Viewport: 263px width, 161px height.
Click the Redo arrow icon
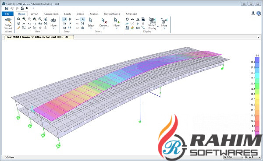click(x=17, y=8)
